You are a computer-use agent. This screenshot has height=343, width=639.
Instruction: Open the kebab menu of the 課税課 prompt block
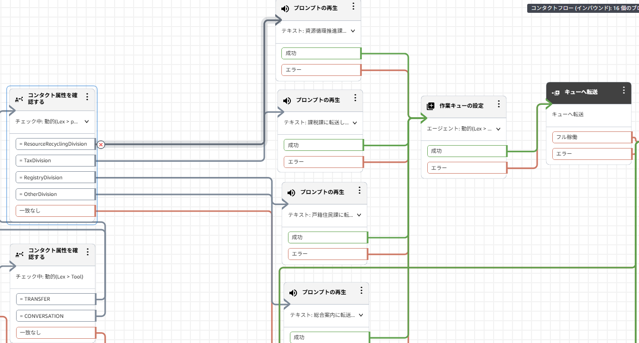point(355,98)
